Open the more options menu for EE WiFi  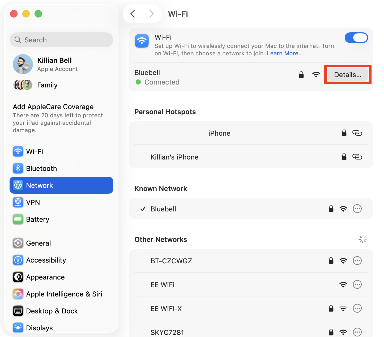(x=357, y=284)
